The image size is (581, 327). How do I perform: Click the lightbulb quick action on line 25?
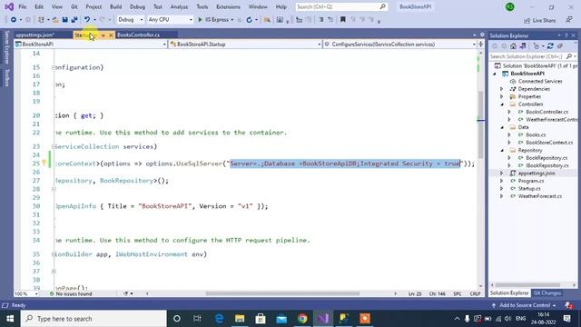tap(44, 163)
